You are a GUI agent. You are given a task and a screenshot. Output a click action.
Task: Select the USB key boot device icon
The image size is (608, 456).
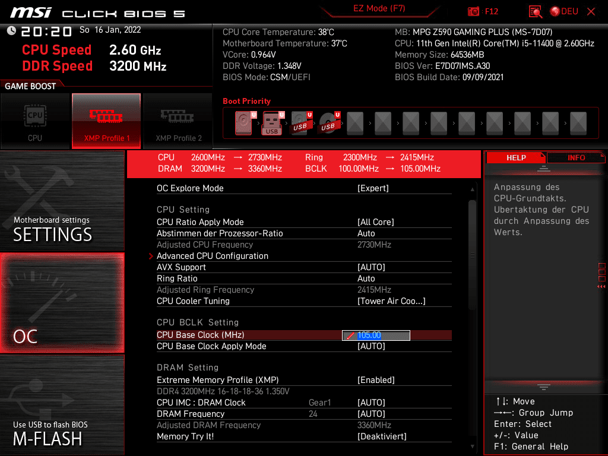coord(273,123)
